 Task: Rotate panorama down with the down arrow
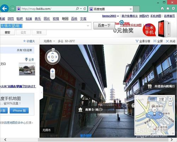[53, 60]
